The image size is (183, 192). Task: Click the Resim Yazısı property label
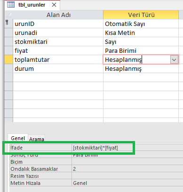point(41,176)
